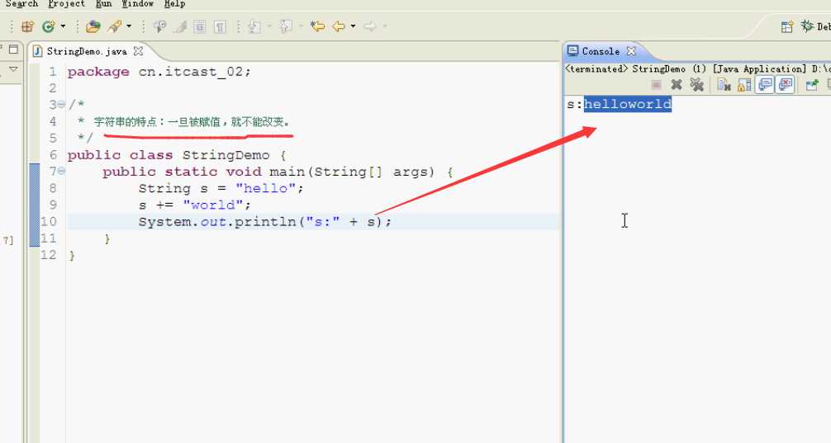The width and height of the screenshot is (831, 443).
Task: Click the disabled Mark Occurrences toolbar icon
Action: 159,26
